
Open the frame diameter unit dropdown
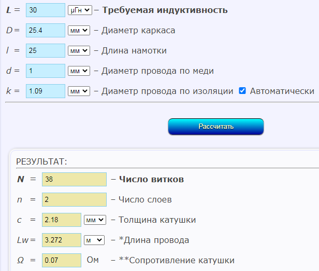click(x=79, y=30)
